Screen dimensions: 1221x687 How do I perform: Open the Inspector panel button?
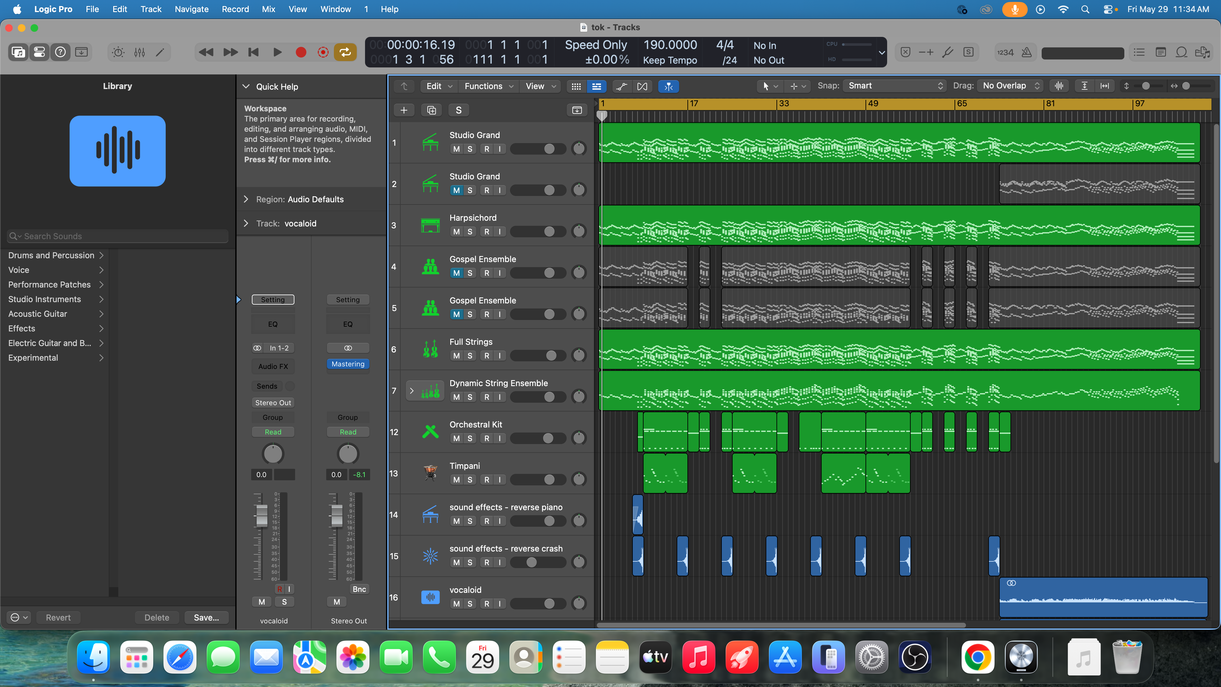(x=39, y=52)
